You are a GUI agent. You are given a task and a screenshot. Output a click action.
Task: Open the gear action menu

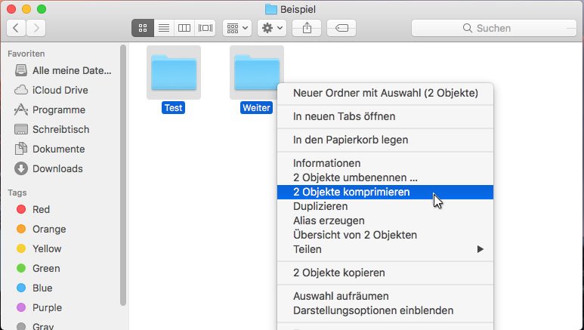click(x=272, y=28)
